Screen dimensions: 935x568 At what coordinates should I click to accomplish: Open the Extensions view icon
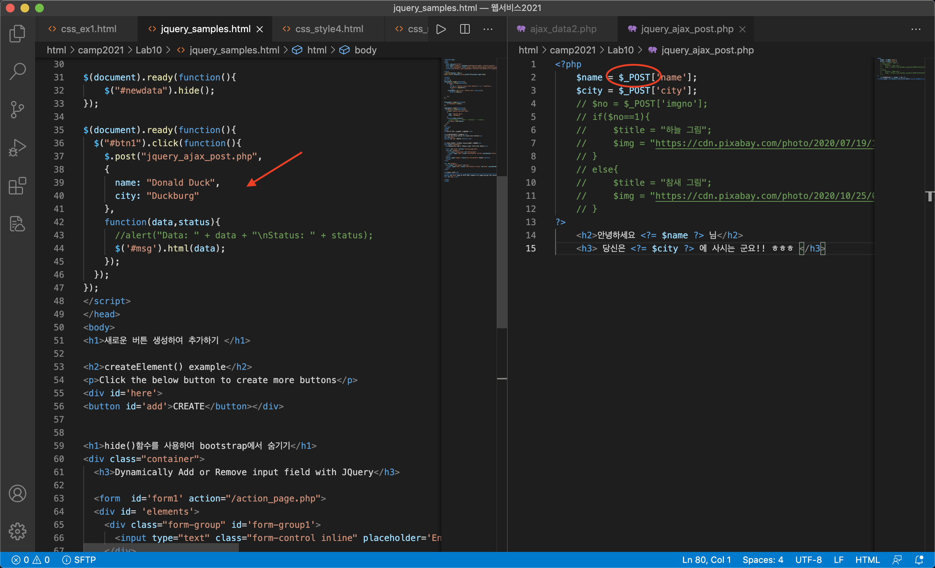(x=18, y=186)
